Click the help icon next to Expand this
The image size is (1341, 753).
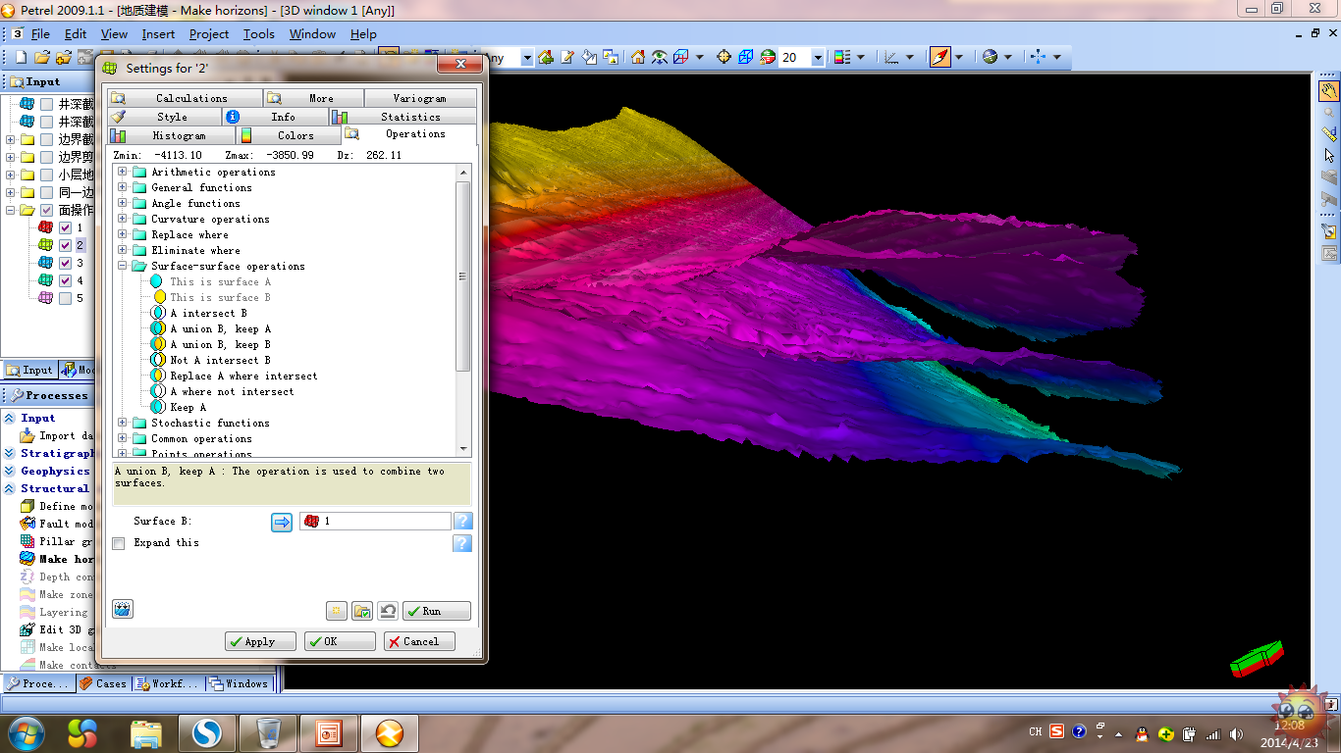point(462,543)
